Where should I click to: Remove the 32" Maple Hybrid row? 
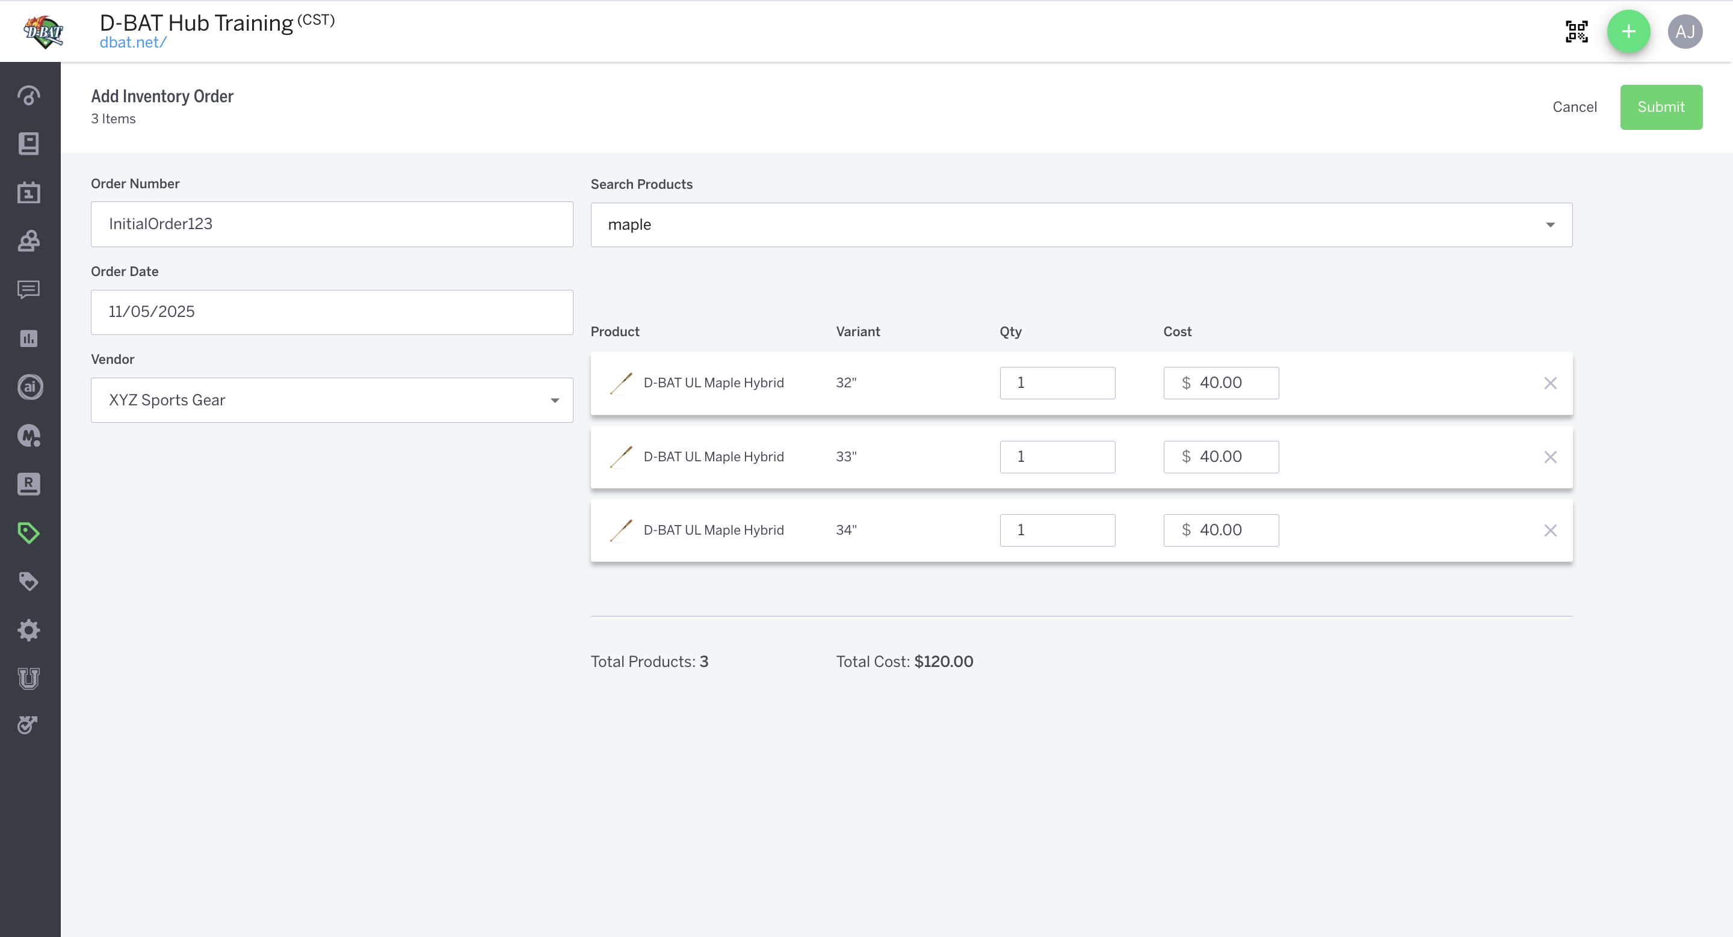click(x=1550, y=383)
